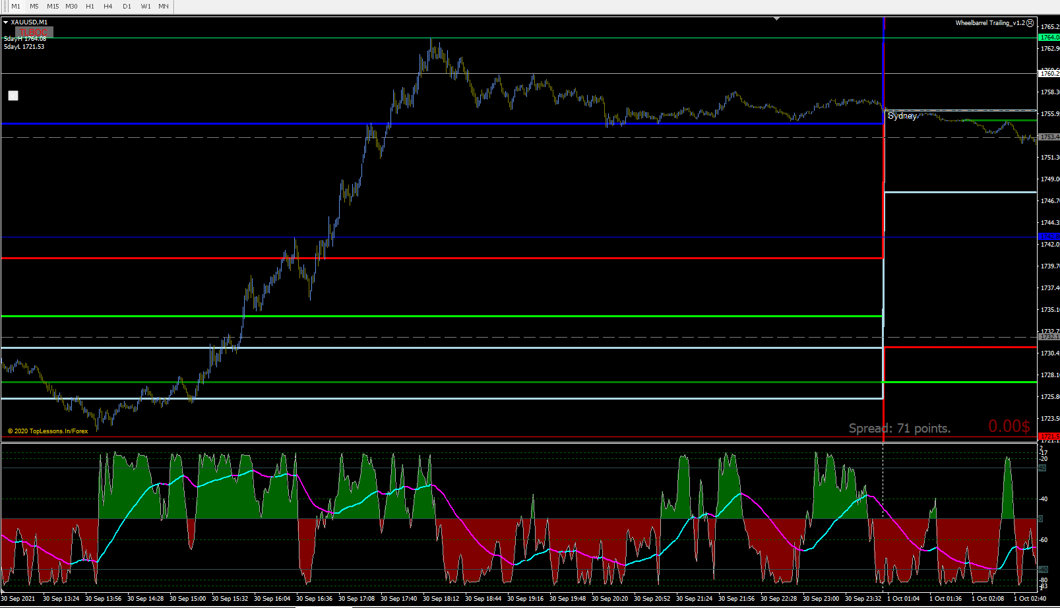Click the Spread: 71 points text
This screenshot has height=608, width=1060.
900,429
